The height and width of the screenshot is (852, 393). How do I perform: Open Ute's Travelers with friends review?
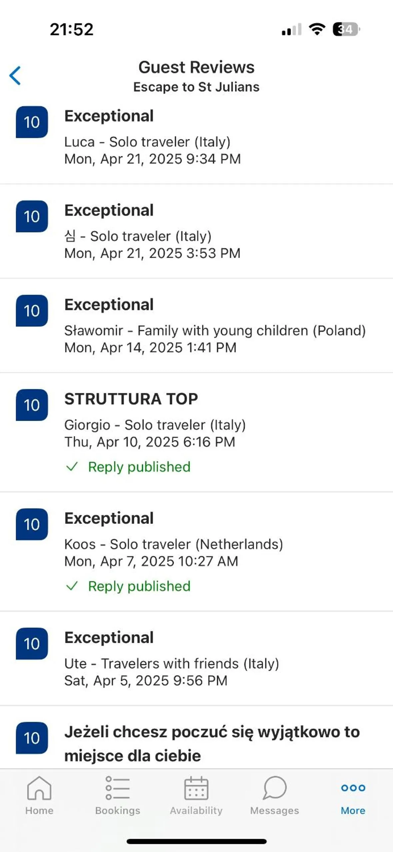(171, 663)
